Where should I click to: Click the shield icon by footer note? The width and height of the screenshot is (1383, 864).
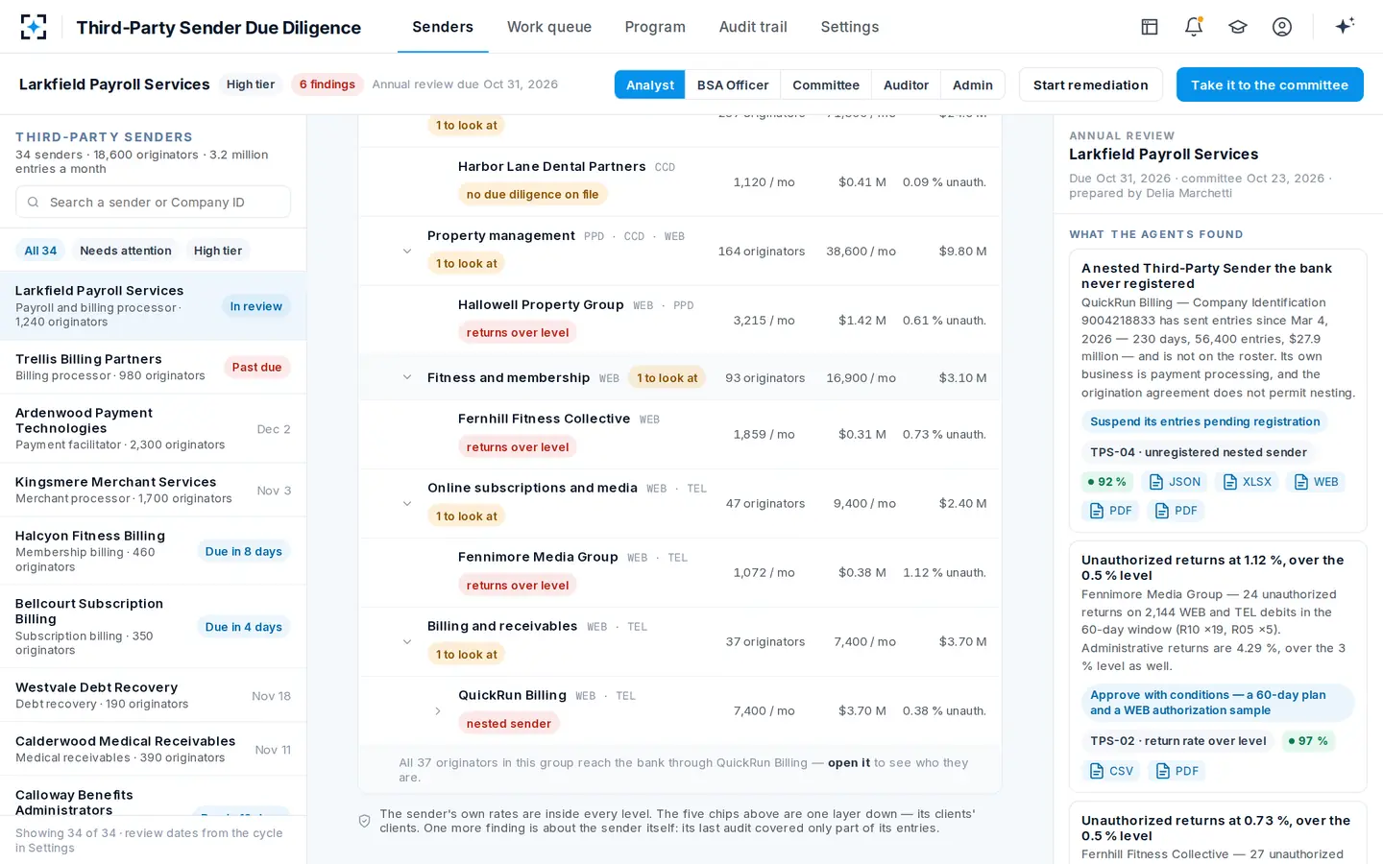pyautogui.click(x=365, y=821)
